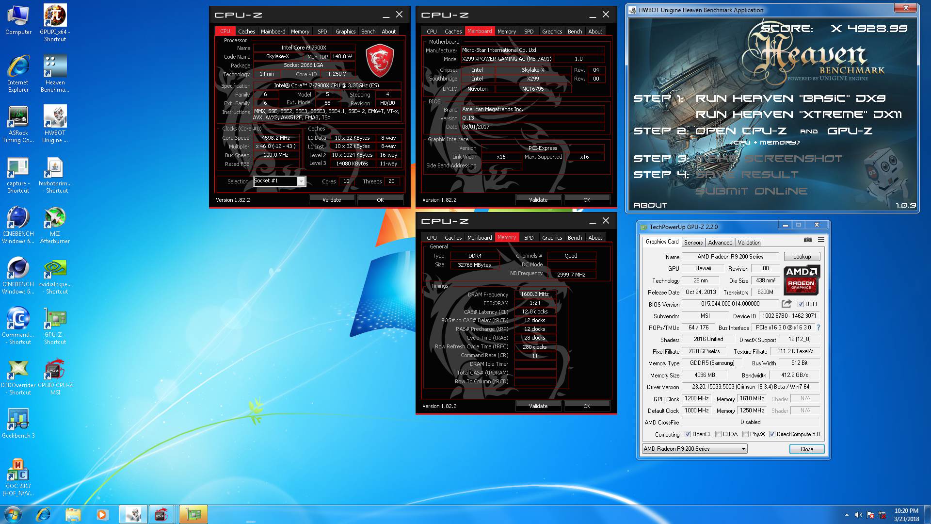Open CPUID CPU-Z MSI desktop icon

tap(55, 376)
